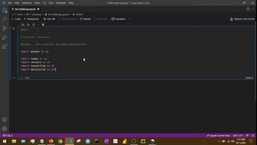
Task: Click the MLChallenge.ipynb breadcrumb segment
Action: [x=57, y=14]
